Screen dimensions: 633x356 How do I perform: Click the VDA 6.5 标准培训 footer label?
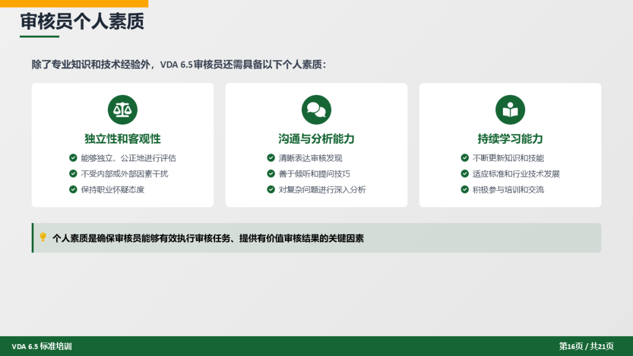(x=42, y=347)
